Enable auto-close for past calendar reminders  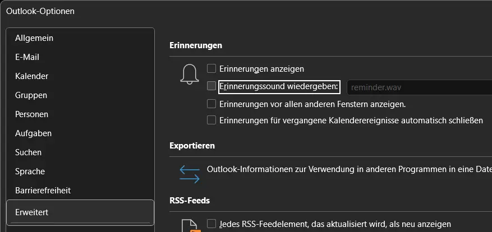pyautogui.click(x=211, y=120)
